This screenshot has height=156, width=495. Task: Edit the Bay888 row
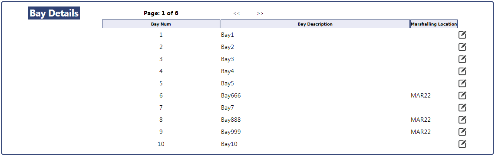pos(462,120)
